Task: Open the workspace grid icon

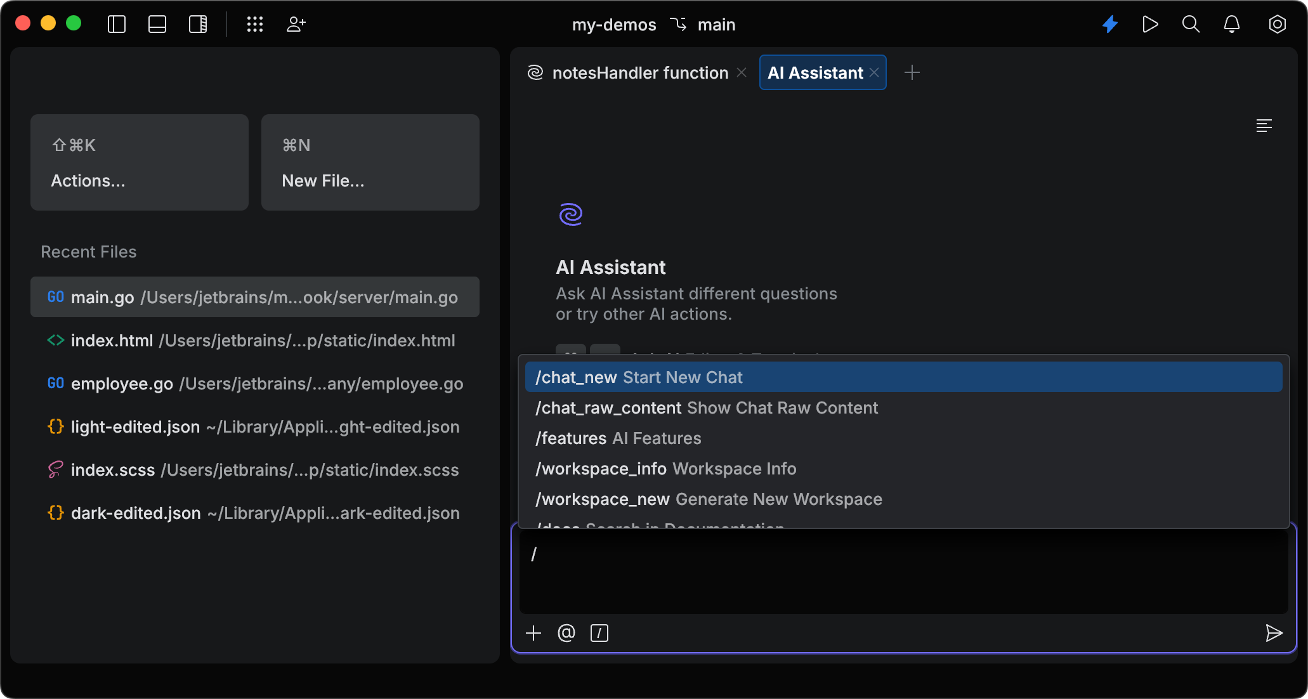Action: click(255, 24)
